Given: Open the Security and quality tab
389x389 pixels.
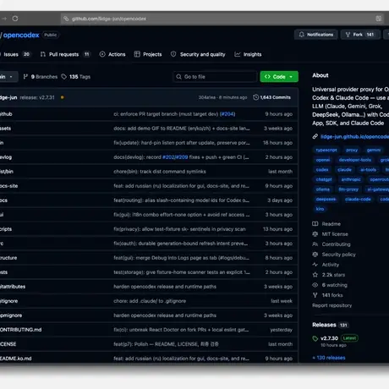Looking at the screenshot, I should tap(198, 54).
